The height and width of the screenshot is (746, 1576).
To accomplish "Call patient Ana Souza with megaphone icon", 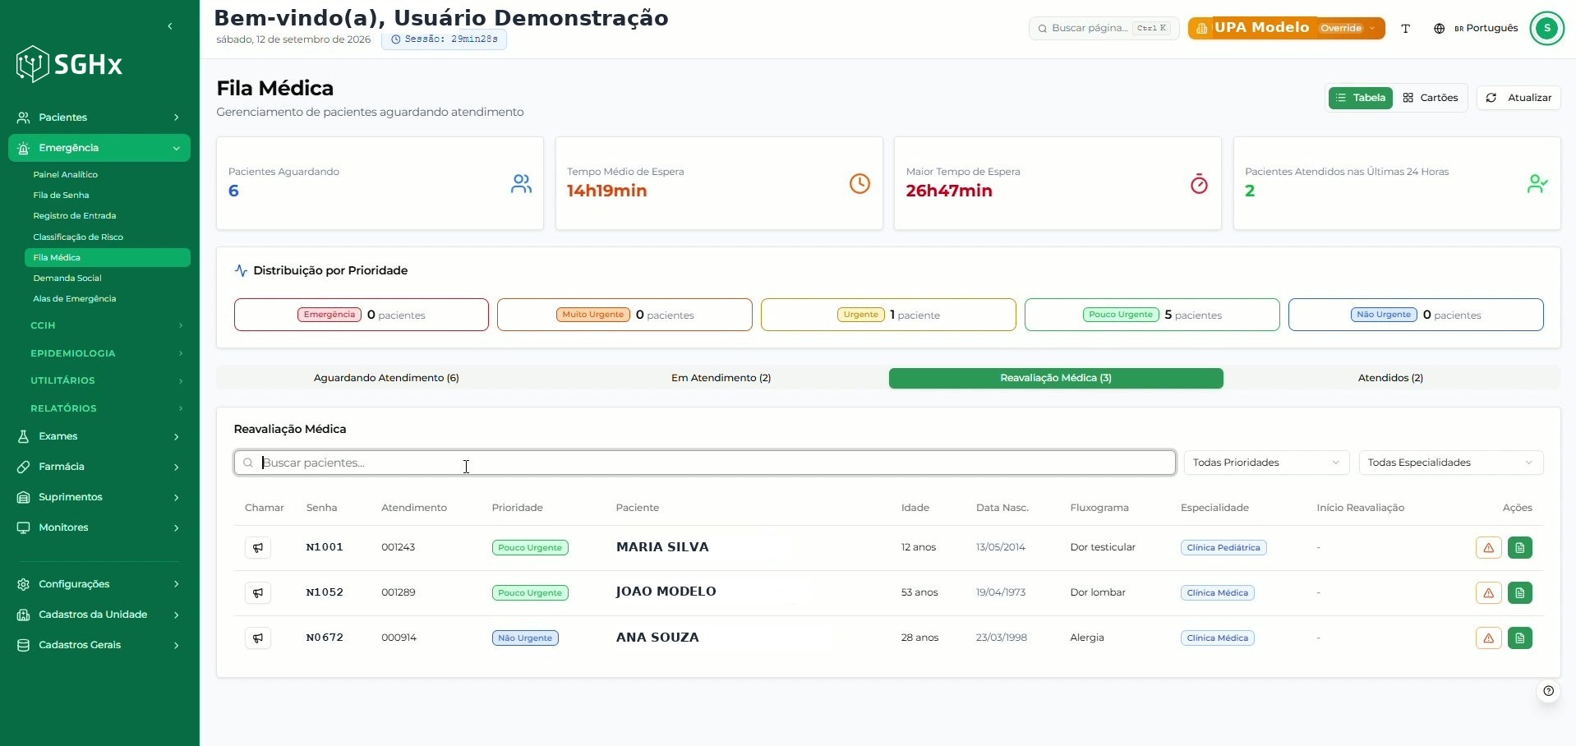I will [x=258, y=638].
